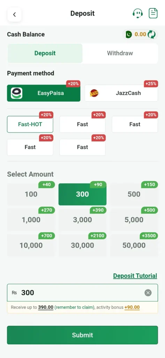This screenshot has width=165, height=358.
Task: Select the Deposit tab
Action: (45, 53)
